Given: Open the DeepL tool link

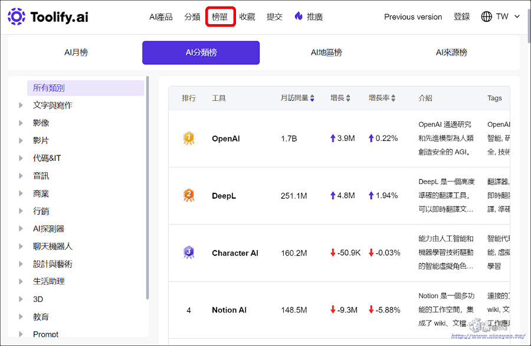Looking at the screenshot, I should click(x=224, y=196).
